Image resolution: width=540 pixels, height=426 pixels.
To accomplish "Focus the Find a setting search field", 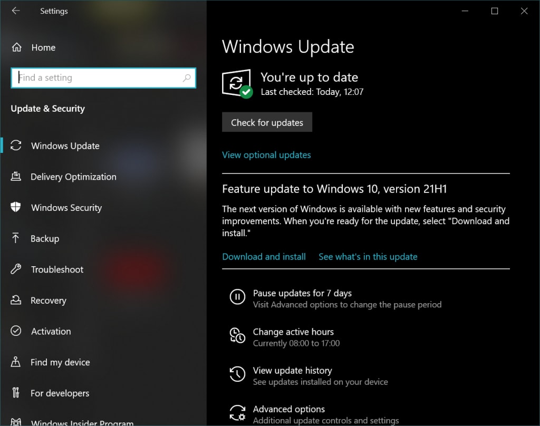I will 103,78.
